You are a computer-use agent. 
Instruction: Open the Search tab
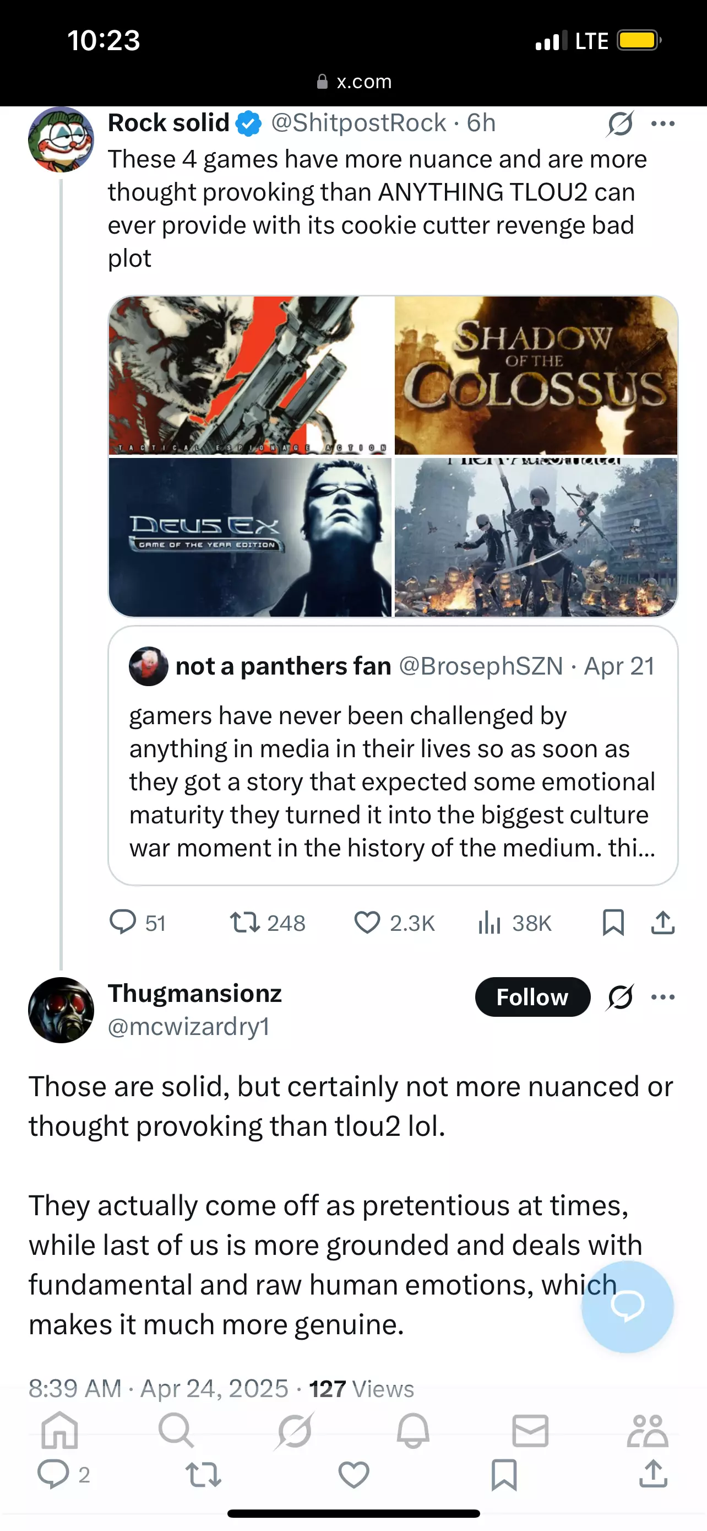pos(176,1431)
